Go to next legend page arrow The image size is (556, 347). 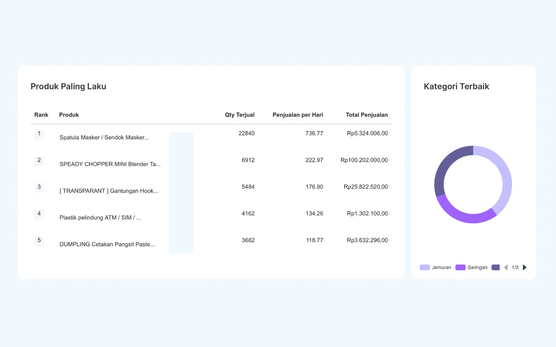pos(525,267)
